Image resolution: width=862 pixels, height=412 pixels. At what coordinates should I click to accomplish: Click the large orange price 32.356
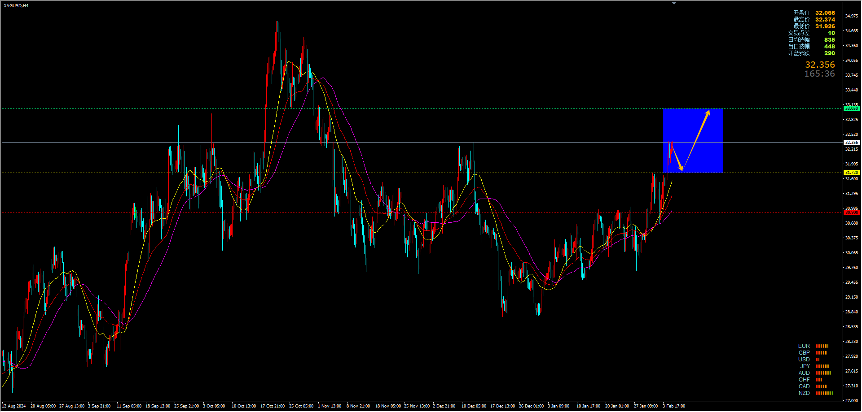(x=820, y=65)
